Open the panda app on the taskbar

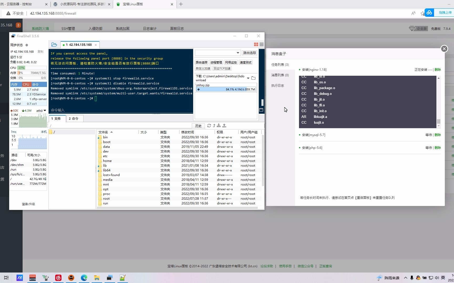[45, 278]
